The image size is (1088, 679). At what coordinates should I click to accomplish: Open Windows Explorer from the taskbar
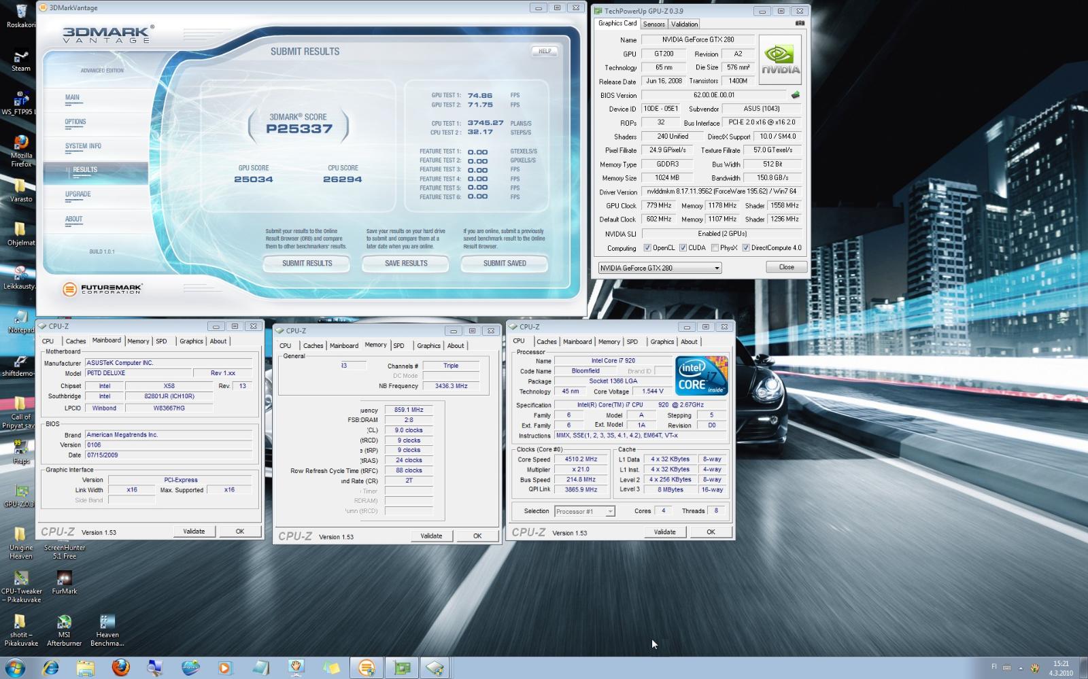[85, 668]
